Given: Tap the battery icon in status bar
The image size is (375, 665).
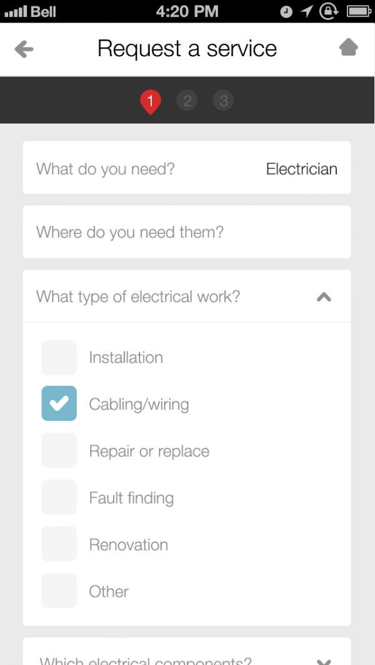Looking at the screenshot, I should coord(359,11).
